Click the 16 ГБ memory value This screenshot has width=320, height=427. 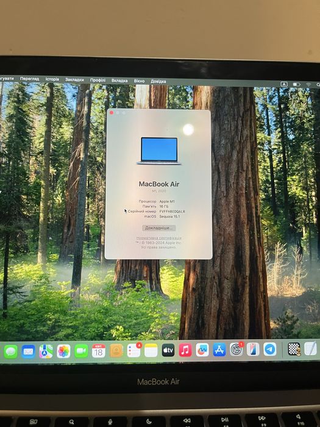[164, 206]
